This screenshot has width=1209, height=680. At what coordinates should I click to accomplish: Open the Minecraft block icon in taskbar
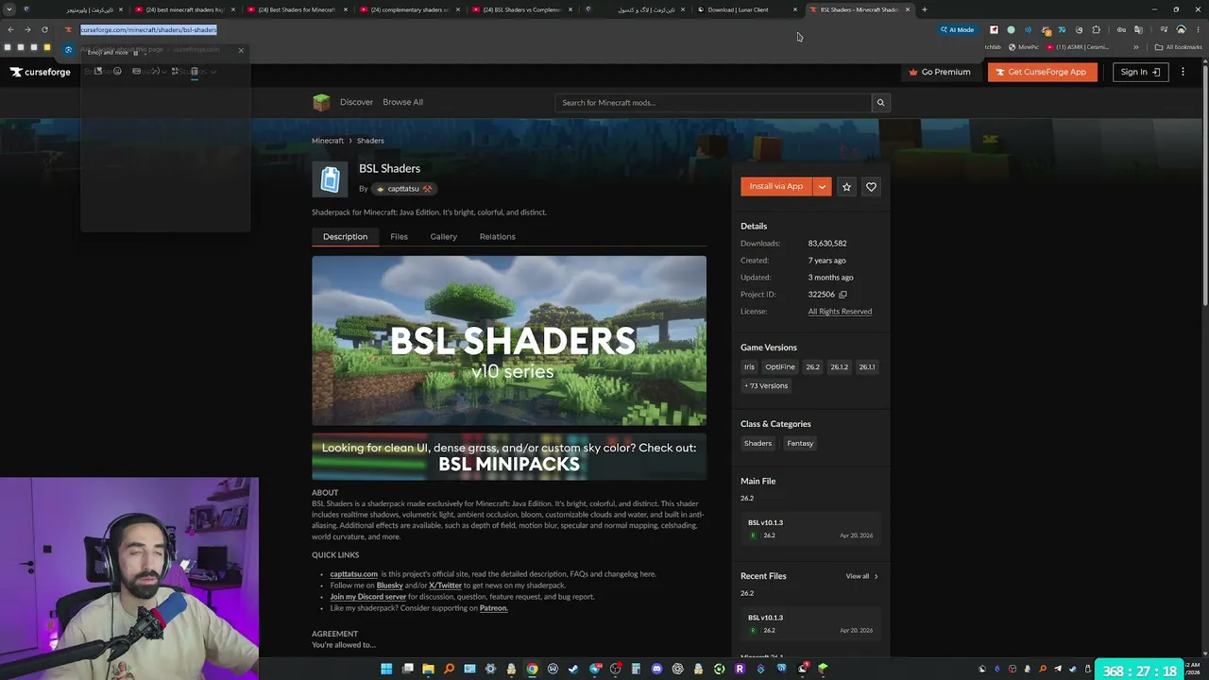click(823, 669)
